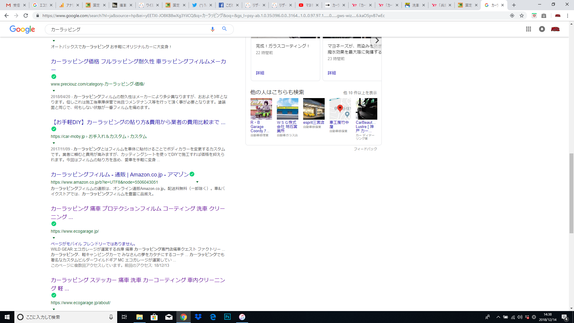Bookmark this page with the star icon

(522, 16)
